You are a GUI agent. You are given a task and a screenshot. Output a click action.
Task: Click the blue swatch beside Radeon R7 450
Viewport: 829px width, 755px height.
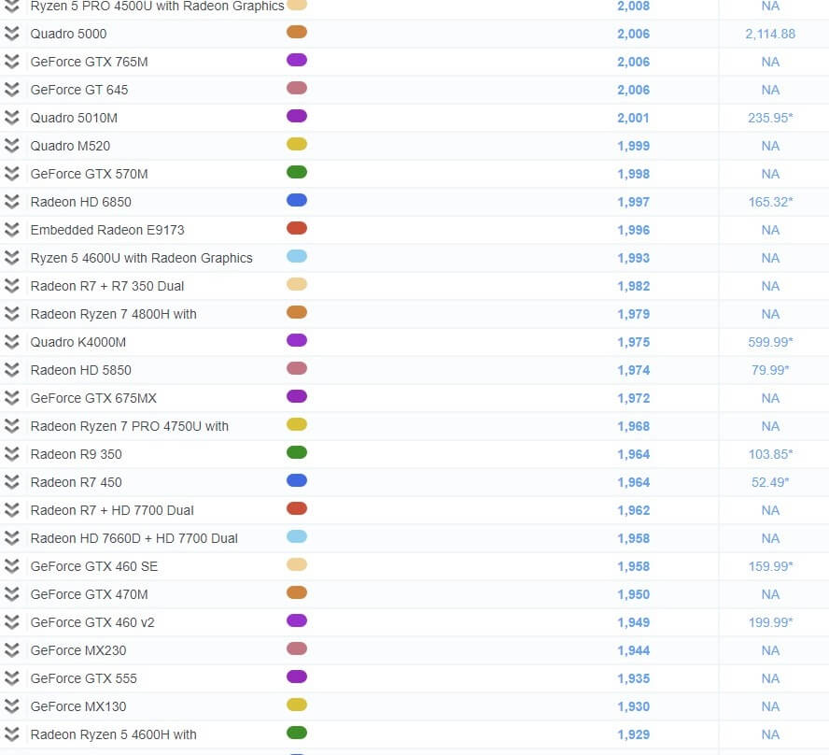coord(297,480)
